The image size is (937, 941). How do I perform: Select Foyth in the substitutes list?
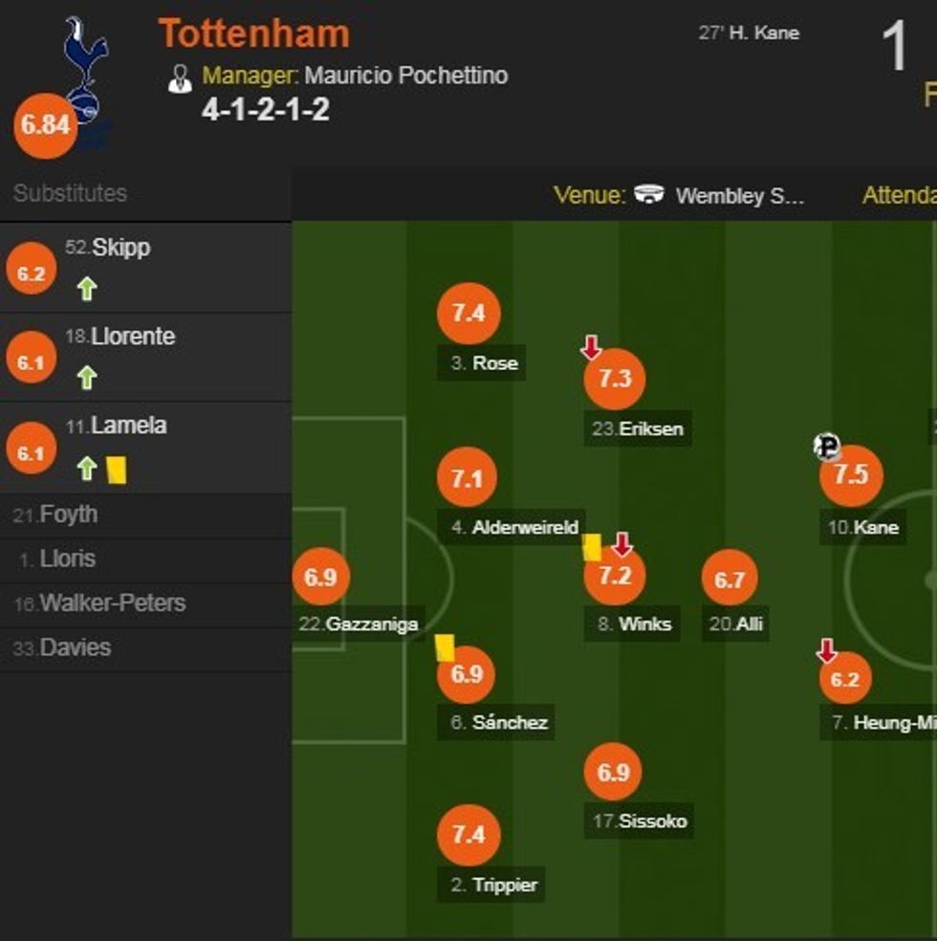(x=68, y=514)
